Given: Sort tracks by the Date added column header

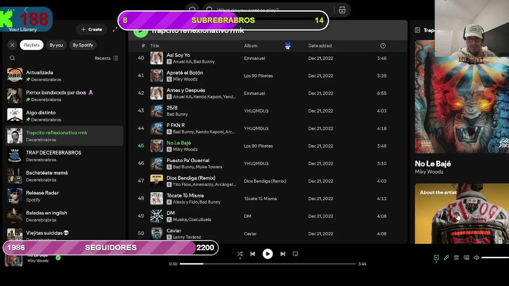Looking at the screenshot, I should pyautogui.click(x=320, y=46).
